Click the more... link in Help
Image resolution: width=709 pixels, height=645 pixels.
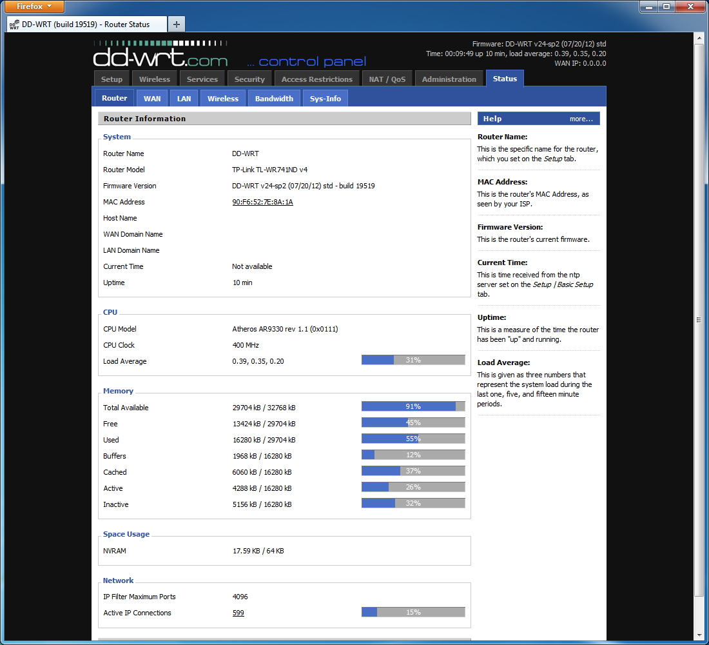pyautogui.click(x=581, y=119)
